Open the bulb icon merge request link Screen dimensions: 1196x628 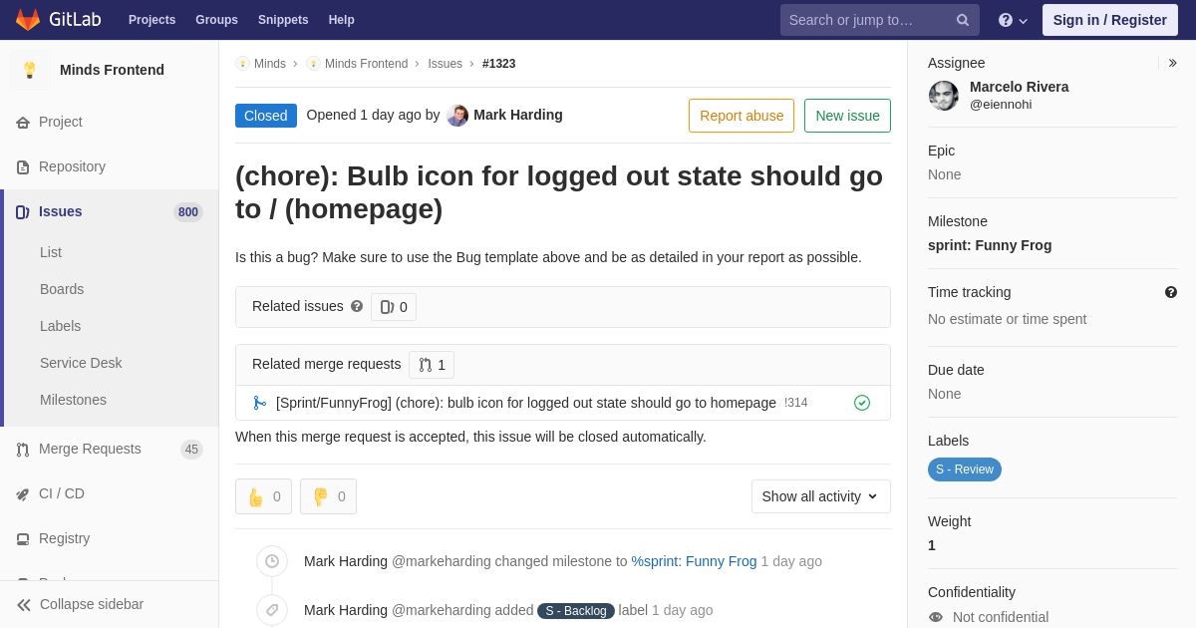pos(526,403)
